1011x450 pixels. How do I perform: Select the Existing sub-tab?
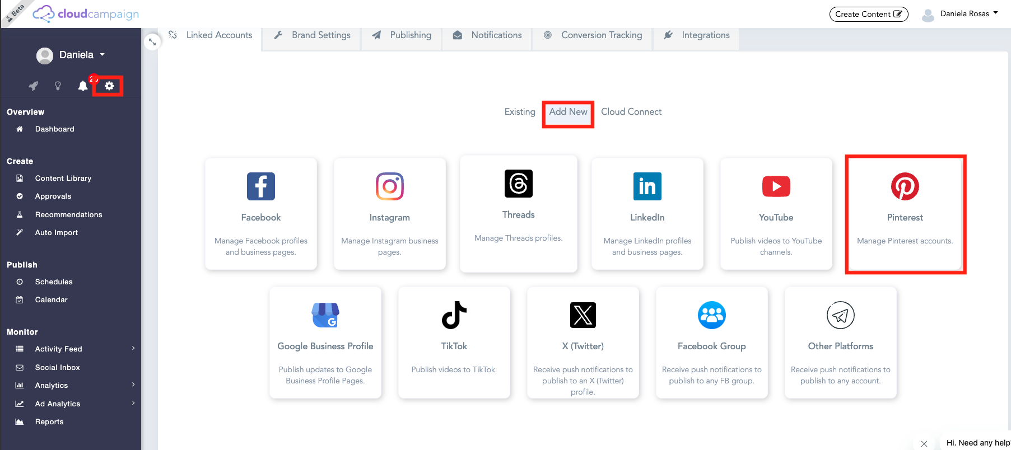(x=520, y=112)
